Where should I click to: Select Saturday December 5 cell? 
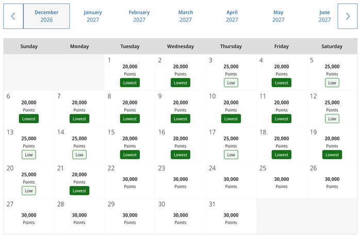coord(332,72)
